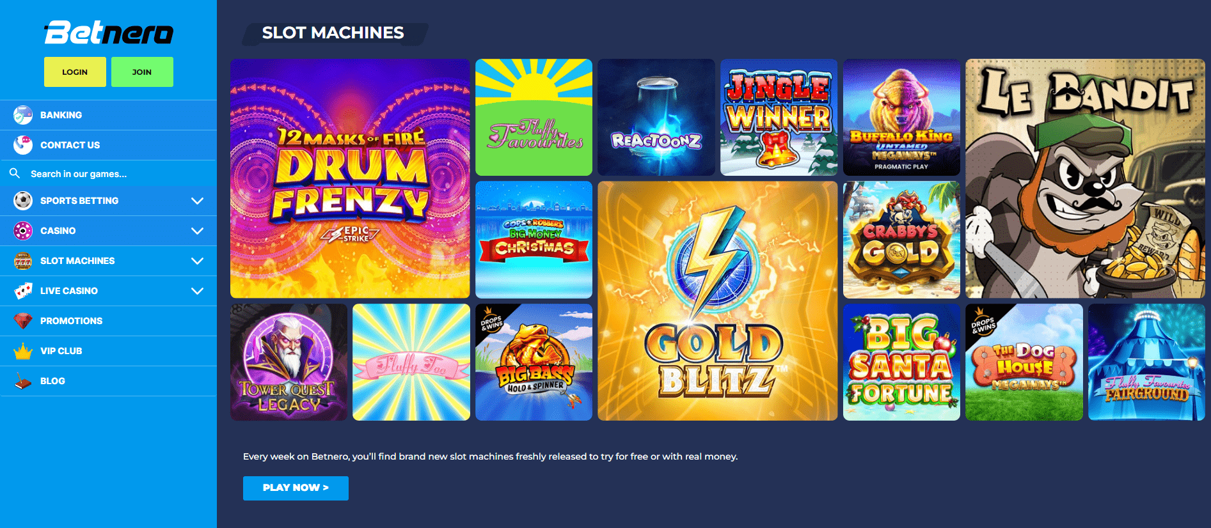Screen dimensions: 1211x528
Task: Click the Banking card icon
Action: 23,115
